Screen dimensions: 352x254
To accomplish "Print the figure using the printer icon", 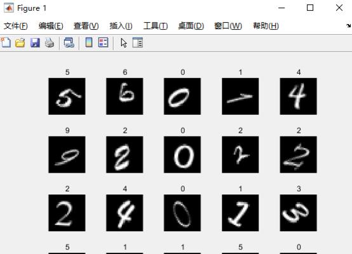I will (50, 43).
